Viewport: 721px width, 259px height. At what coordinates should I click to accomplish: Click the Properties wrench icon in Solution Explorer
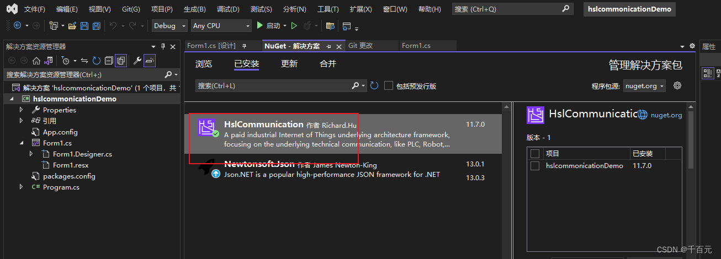pyautogui.click(x=137, y=61)
